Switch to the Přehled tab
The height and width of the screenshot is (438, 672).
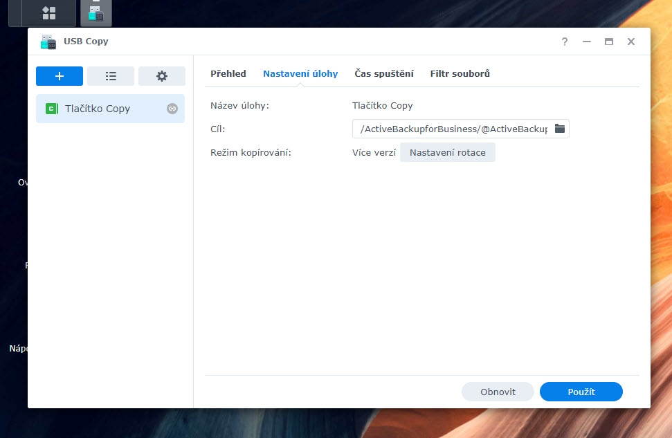pyautogui.click(x=228, y=73)
